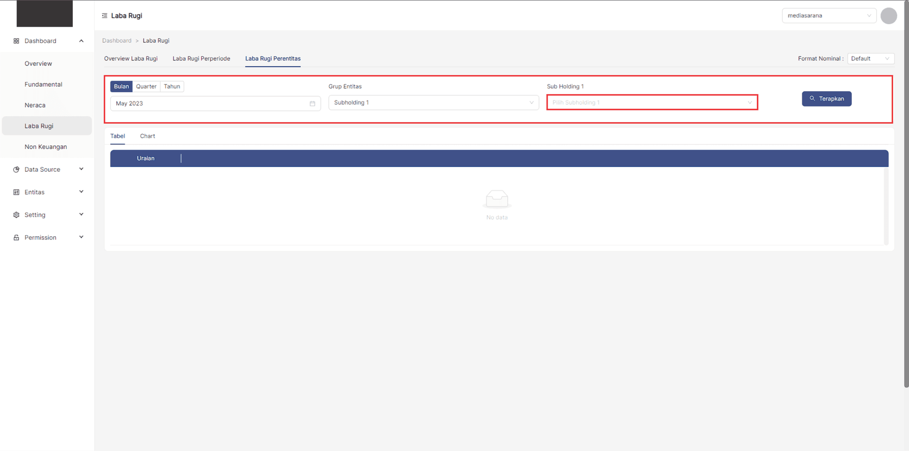This screenshot has width=909, height=451.
Task: Click the Entitas building icon
Action: point(16,192)
